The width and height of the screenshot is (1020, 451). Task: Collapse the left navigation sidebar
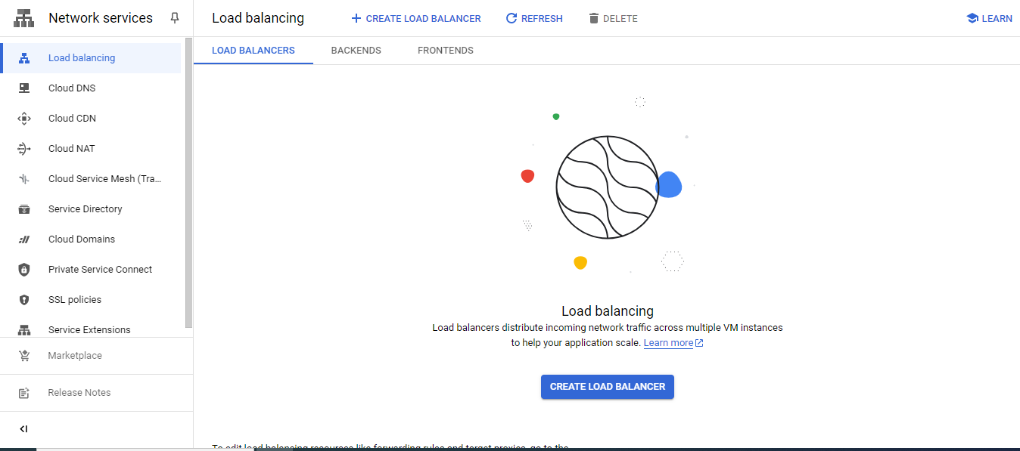click(x=23, y=428)
